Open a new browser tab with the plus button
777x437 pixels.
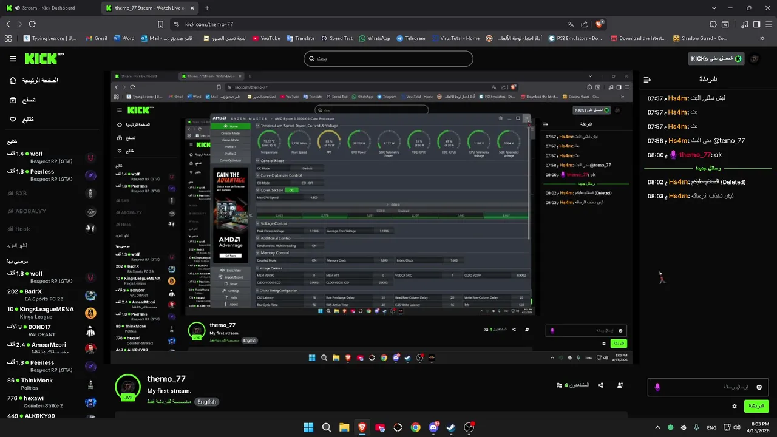[207, 8]
